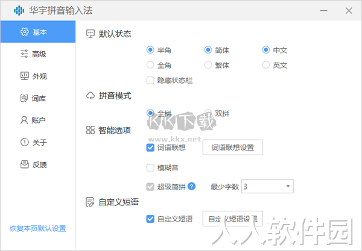Select the 全角 radio button
Screen dimensions: 362x251
[150, 65]
